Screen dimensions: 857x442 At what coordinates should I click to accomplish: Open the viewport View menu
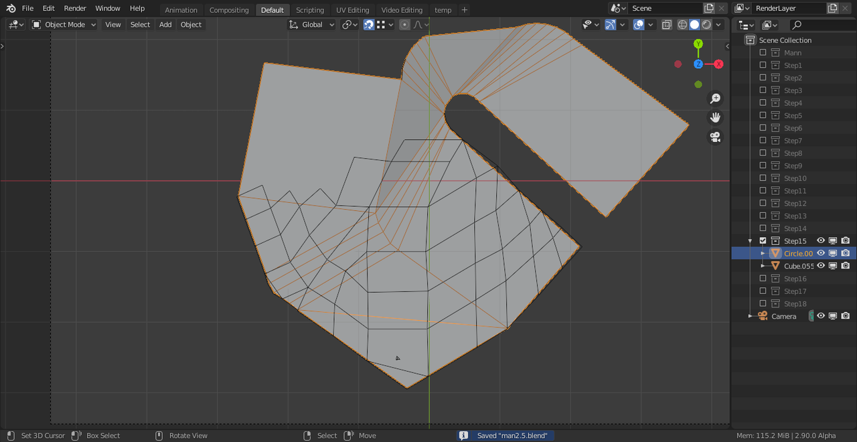click(x=113, y=25)
